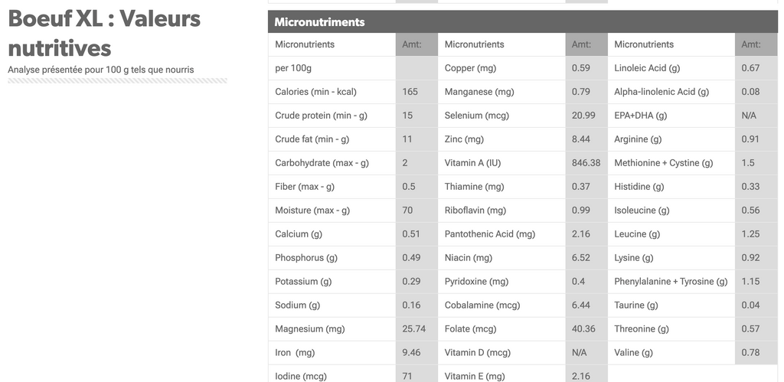Click the Calories (min - kcal) row label
784x382 pixels.
(315, 92)
